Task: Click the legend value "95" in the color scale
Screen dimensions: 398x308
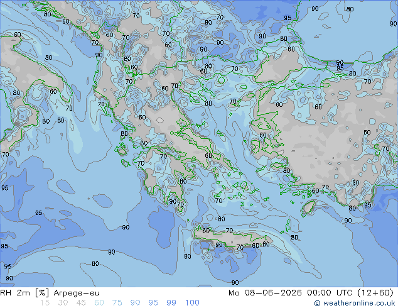Action: (x=153, y=303)
